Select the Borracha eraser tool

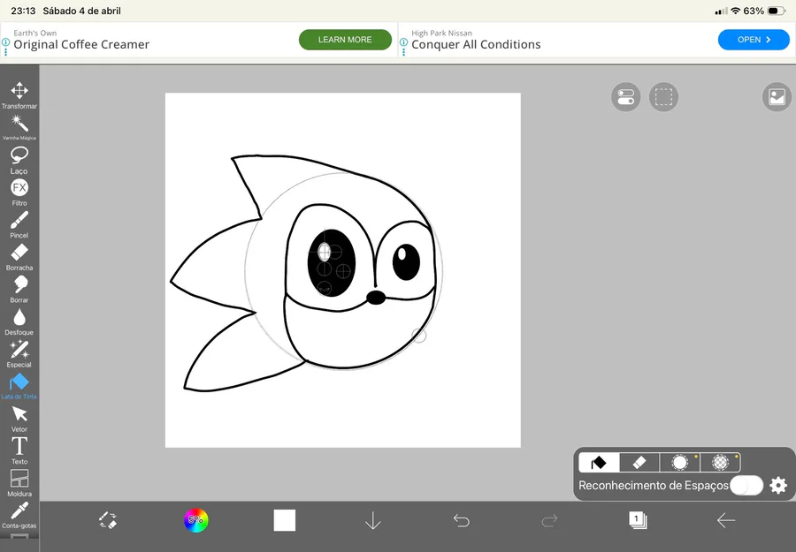pyautogui.click(x=19, y=257)
